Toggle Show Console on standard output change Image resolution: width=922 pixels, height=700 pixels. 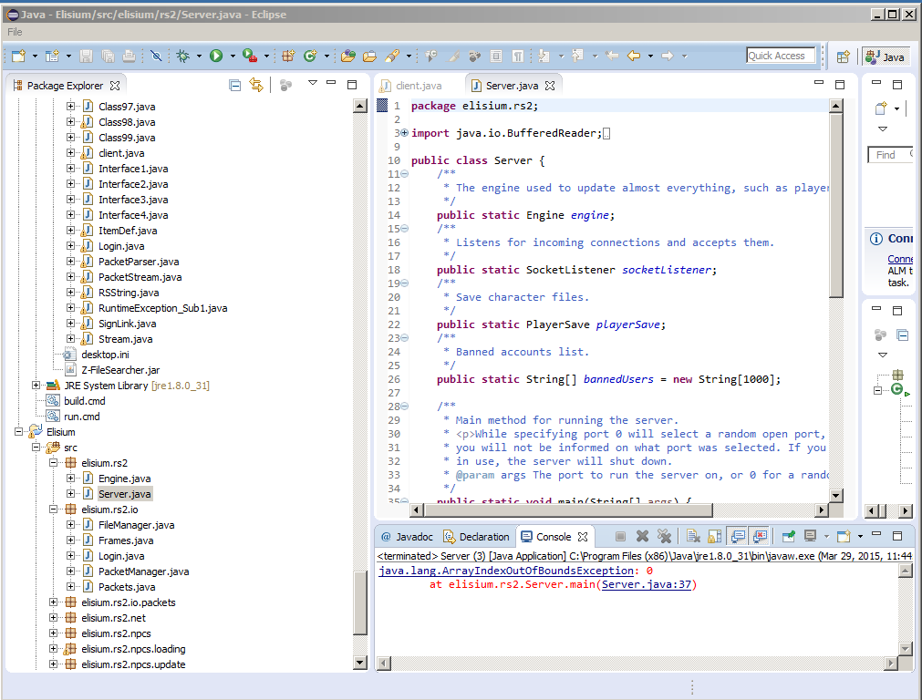[738, 537]
